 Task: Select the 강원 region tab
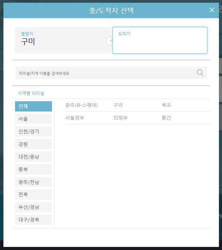34,144
